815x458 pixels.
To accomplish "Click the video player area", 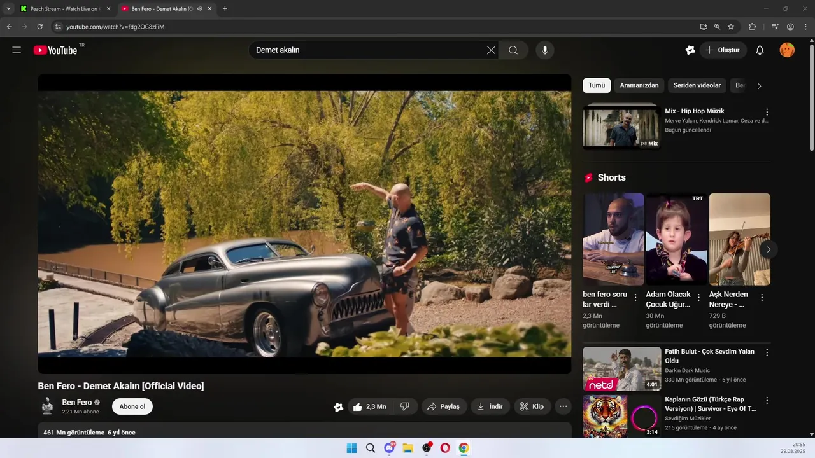I will pos(304,224).
